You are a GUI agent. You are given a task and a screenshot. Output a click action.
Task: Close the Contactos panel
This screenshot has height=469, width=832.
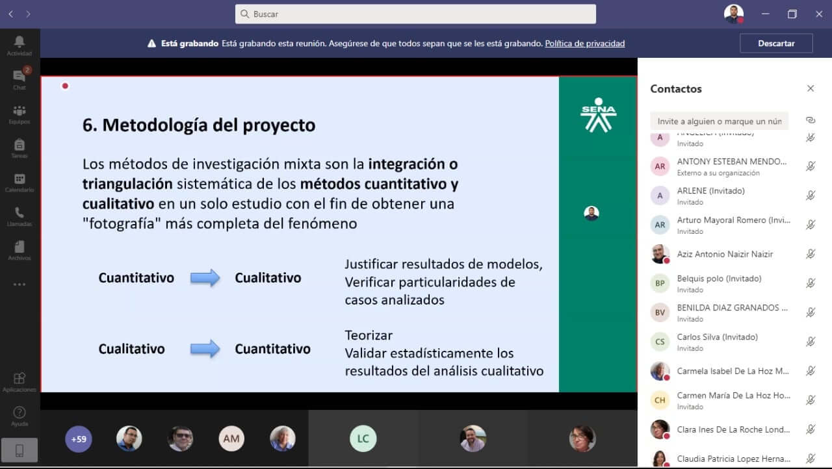click(x=811, y=88)
